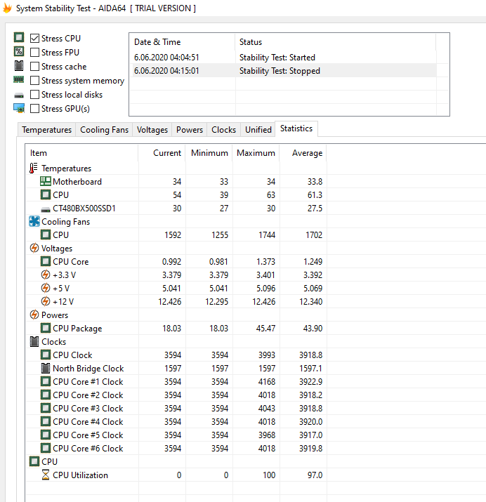Click the +12 V minimum value 12.295

[x=216, y=302]
